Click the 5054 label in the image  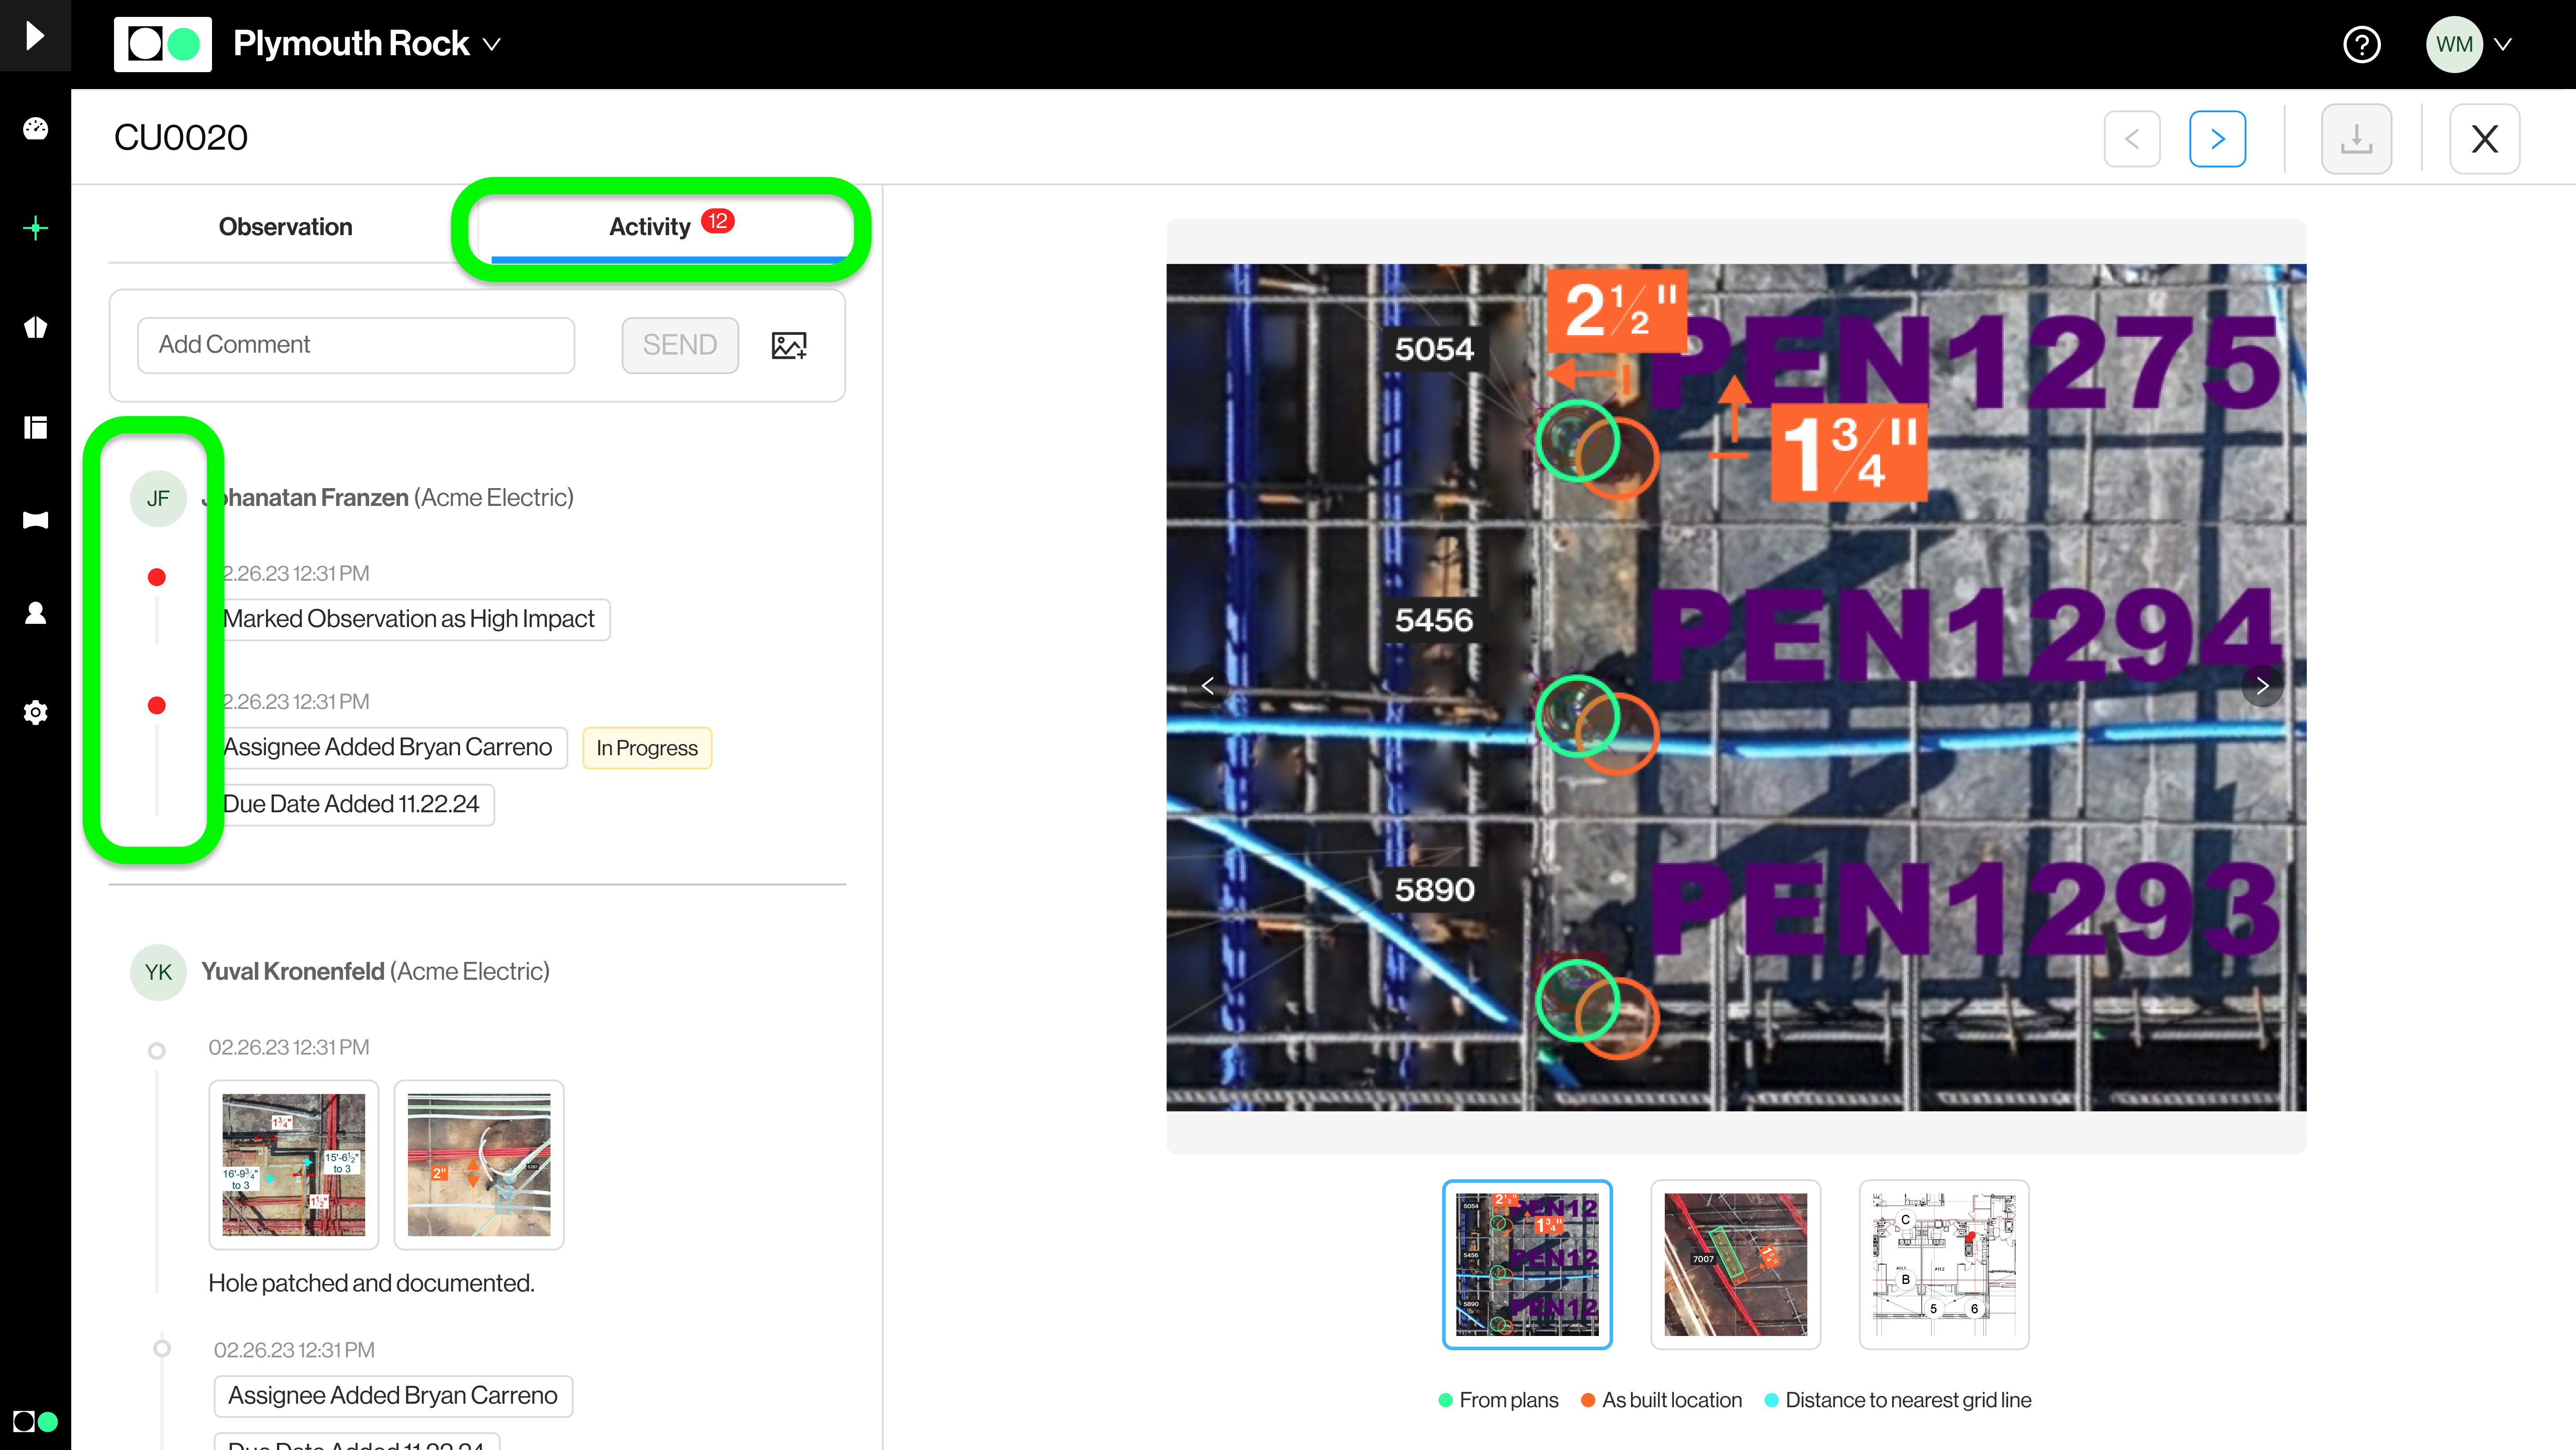tap(1434, 349)
